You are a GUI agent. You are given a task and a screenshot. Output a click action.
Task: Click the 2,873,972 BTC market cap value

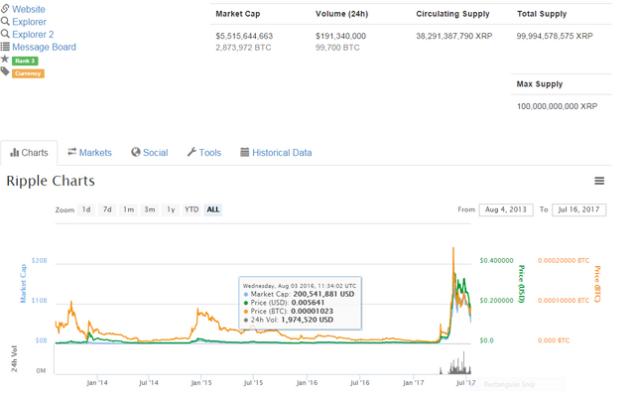pyautogui.click(x=243, y=48)
